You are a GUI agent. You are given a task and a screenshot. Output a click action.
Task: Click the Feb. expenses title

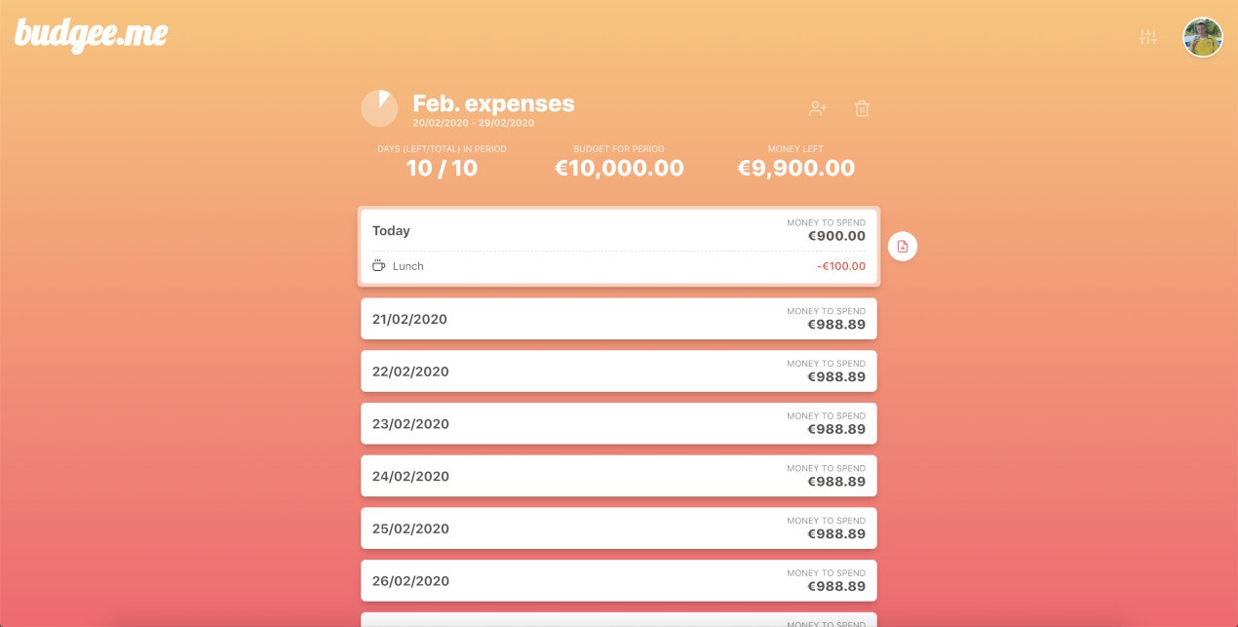point(493,103)
